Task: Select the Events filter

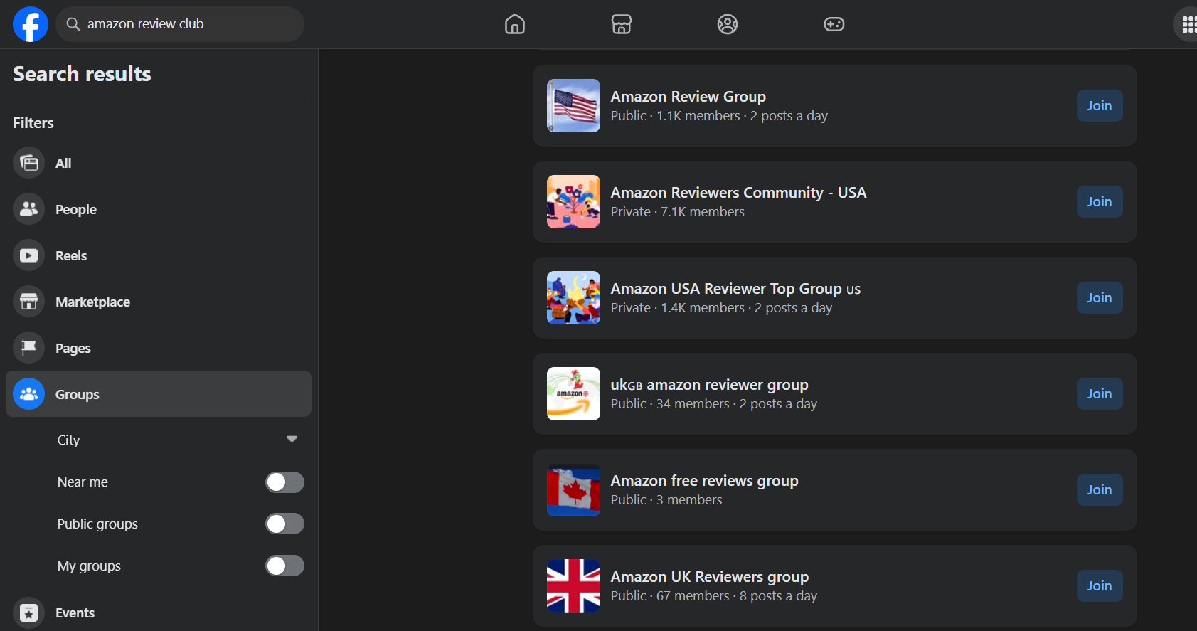Action: tap(75, 613)
